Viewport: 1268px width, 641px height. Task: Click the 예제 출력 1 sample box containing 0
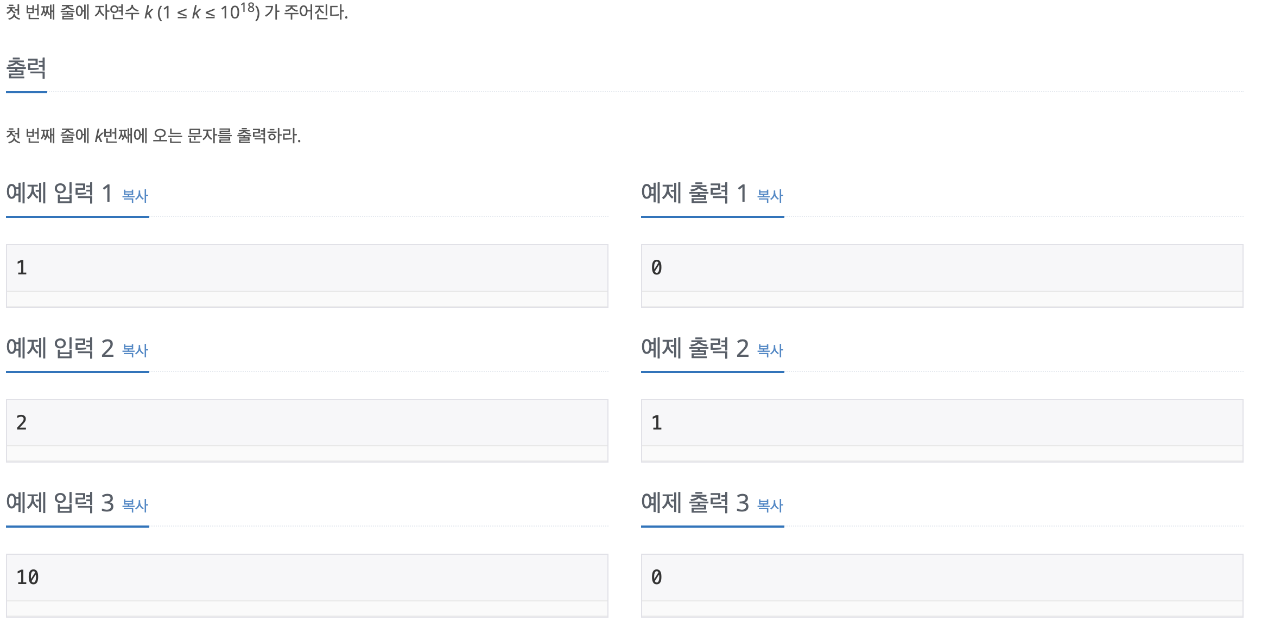942,275
